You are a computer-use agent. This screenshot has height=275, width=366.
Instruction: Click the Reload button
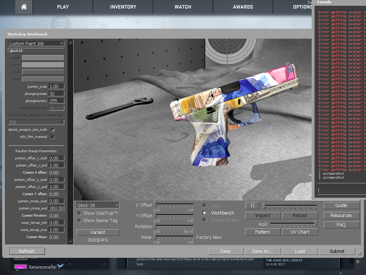[x=300, y=215]
